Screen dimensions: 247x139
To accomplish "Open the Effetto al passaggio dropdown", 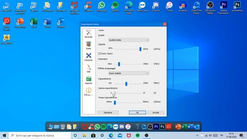I will [x=129, y=73].
